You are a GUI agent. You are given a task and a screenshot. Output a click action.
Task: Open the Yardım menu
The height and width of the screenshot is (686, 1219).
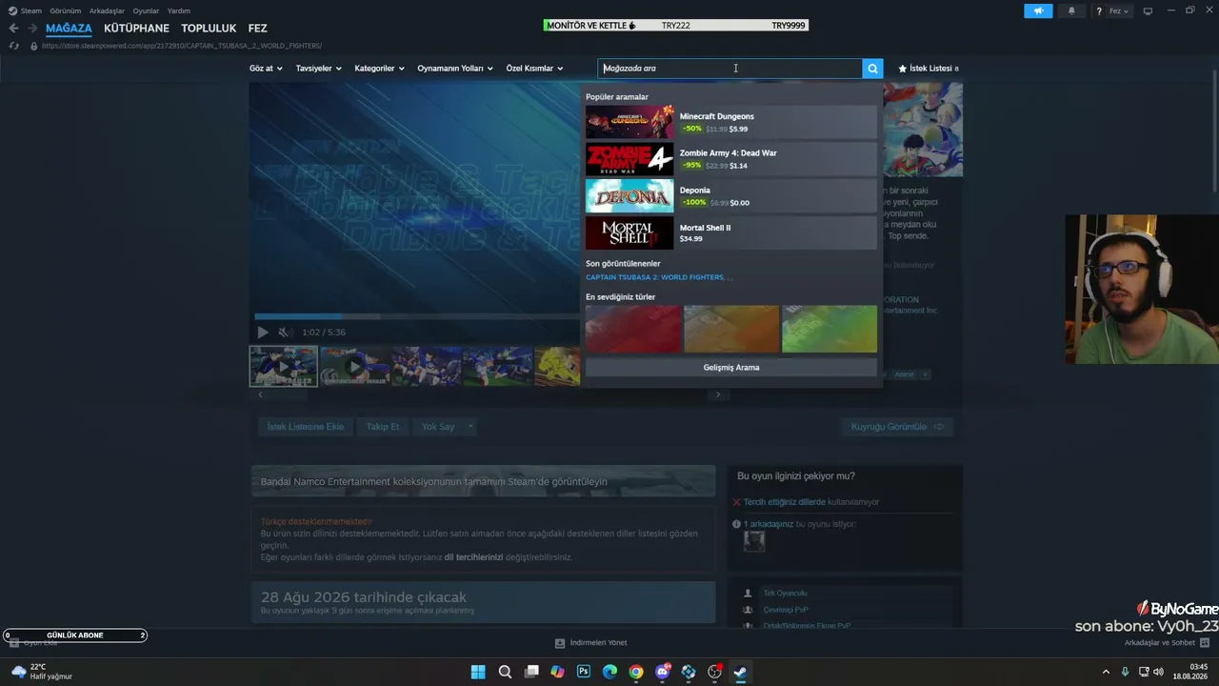(x=179, y=11)
